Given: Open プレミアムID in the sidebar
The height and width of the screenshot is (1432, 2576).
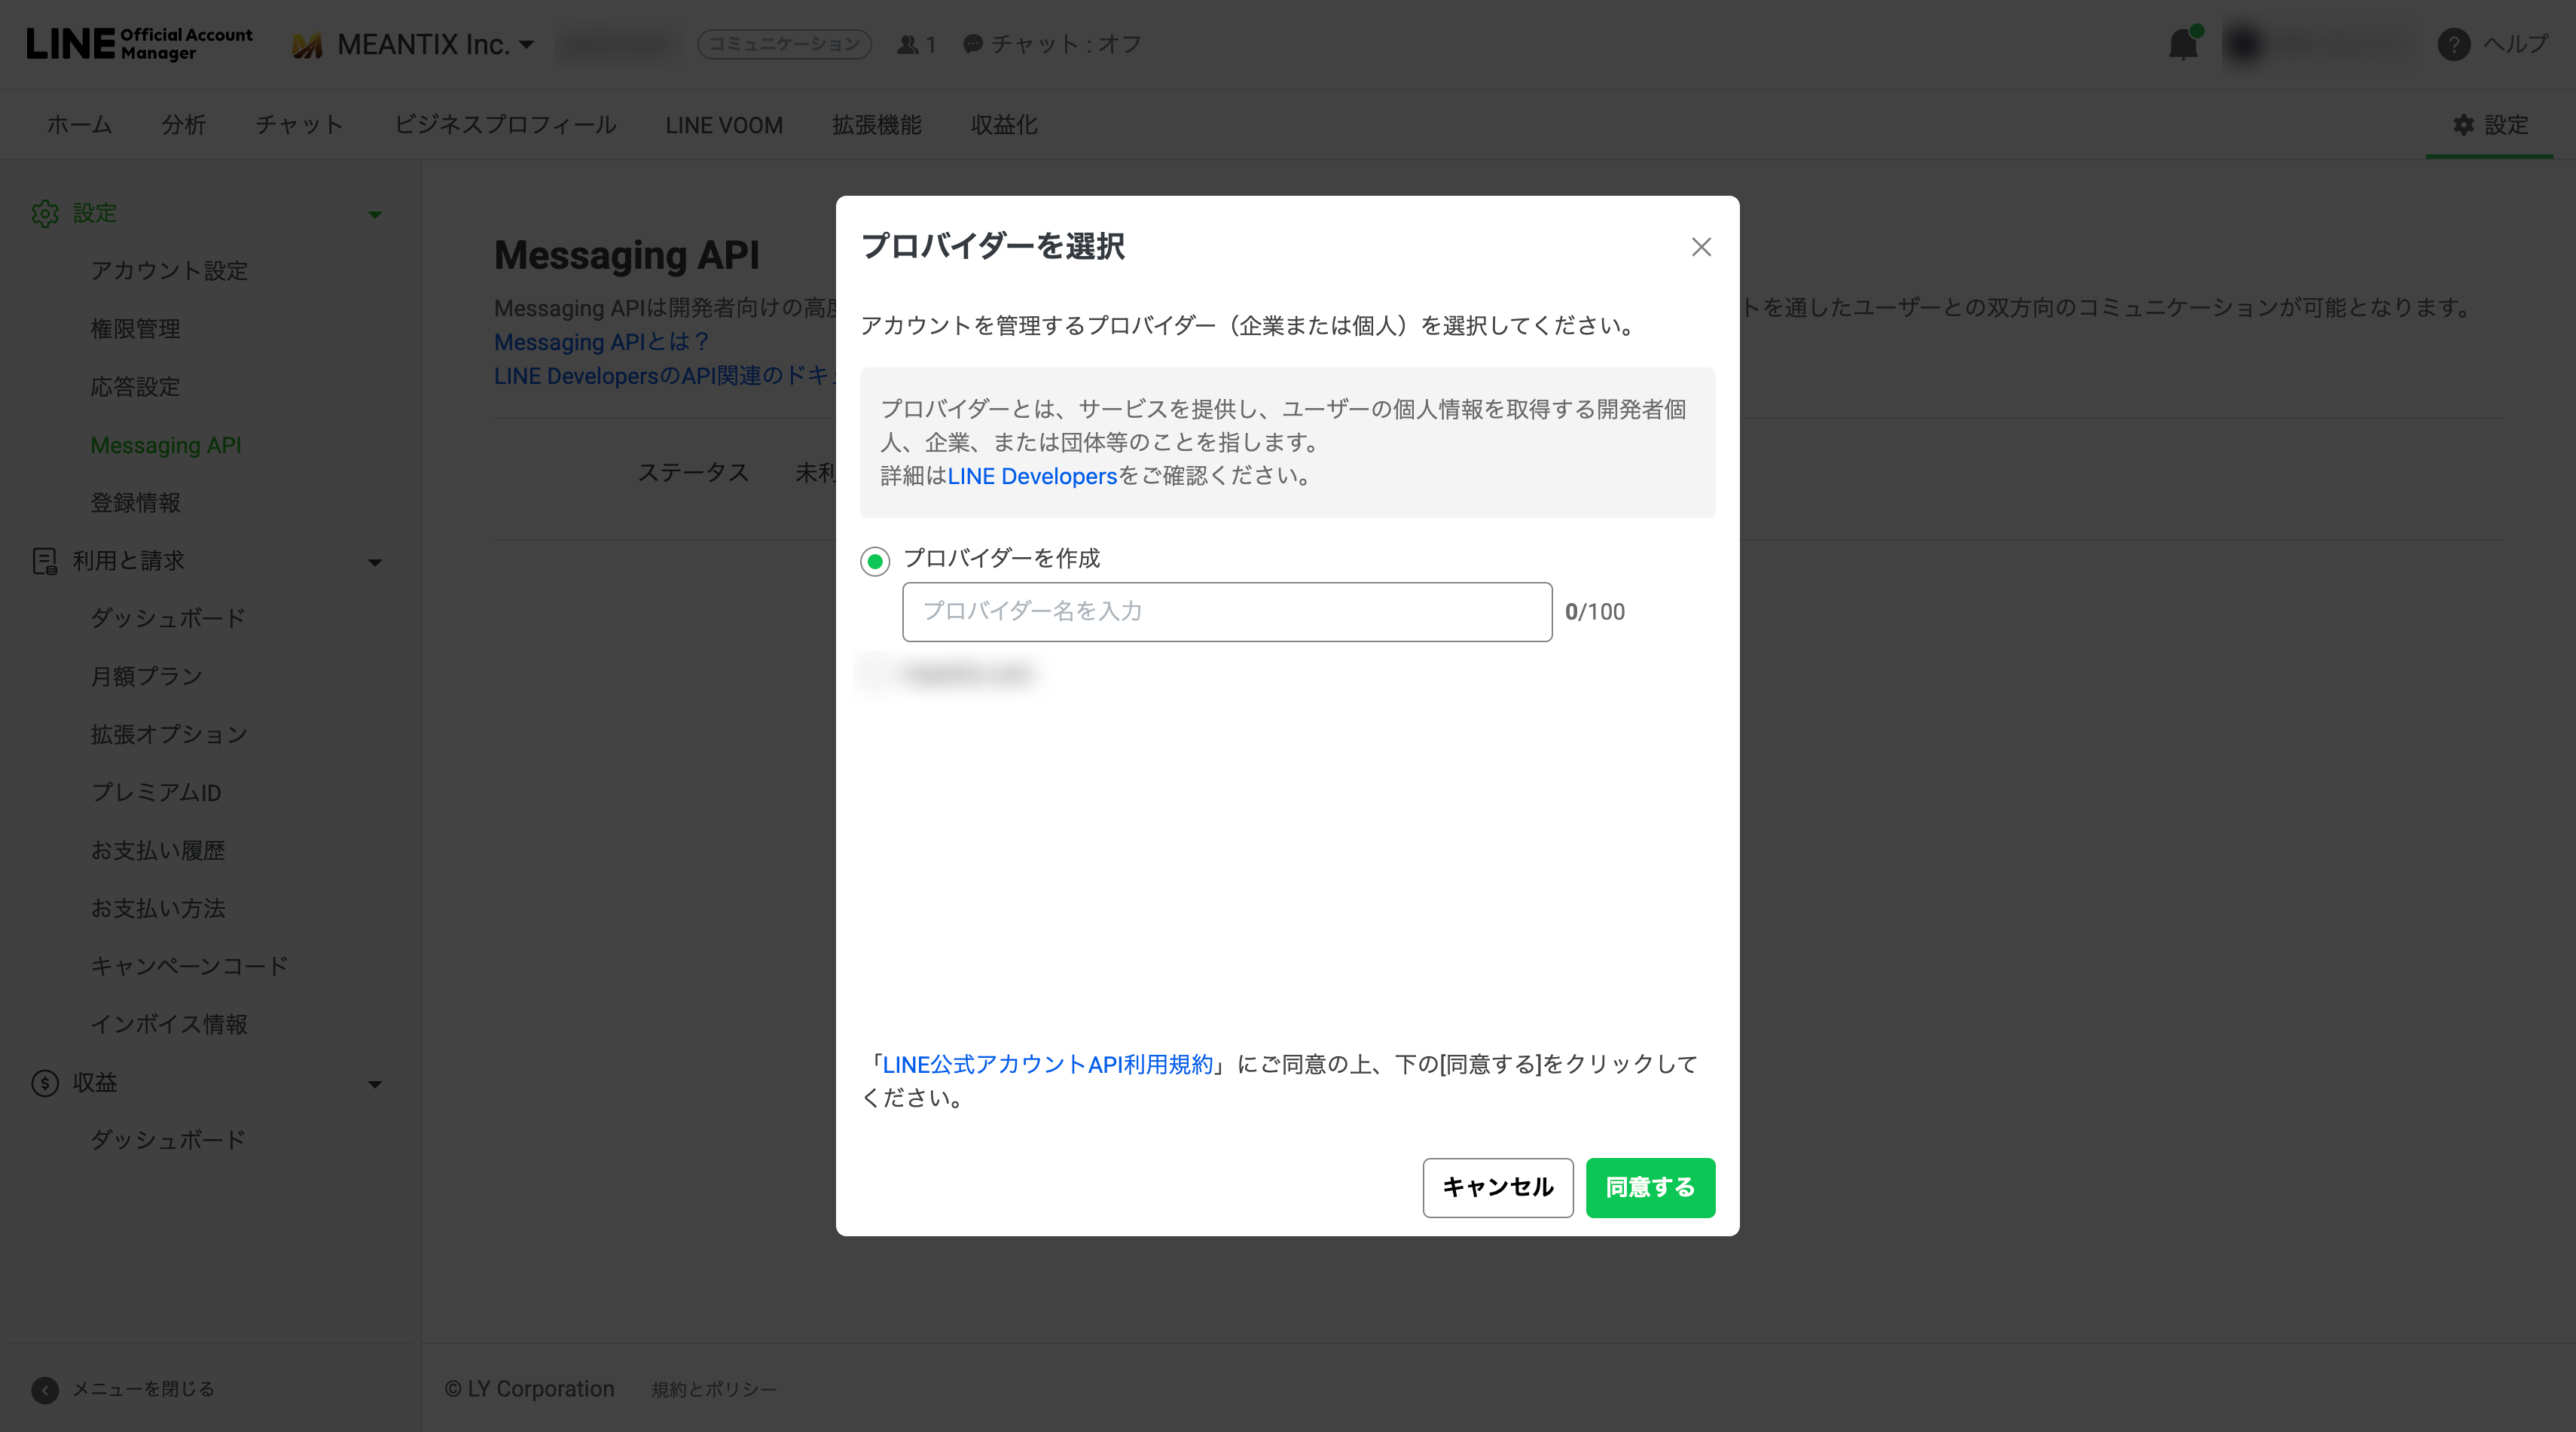Looking at the screenshot, I should coord(155,793).
